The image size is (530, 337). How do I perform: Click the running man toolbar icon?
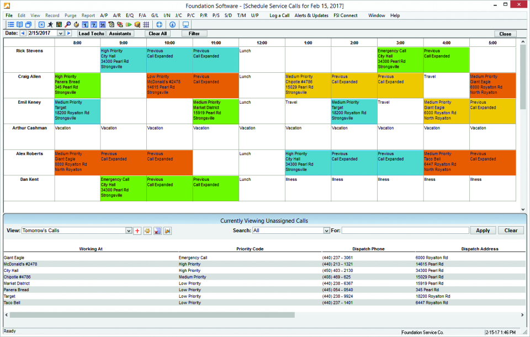pyautogui.click(x=50, y=25)
